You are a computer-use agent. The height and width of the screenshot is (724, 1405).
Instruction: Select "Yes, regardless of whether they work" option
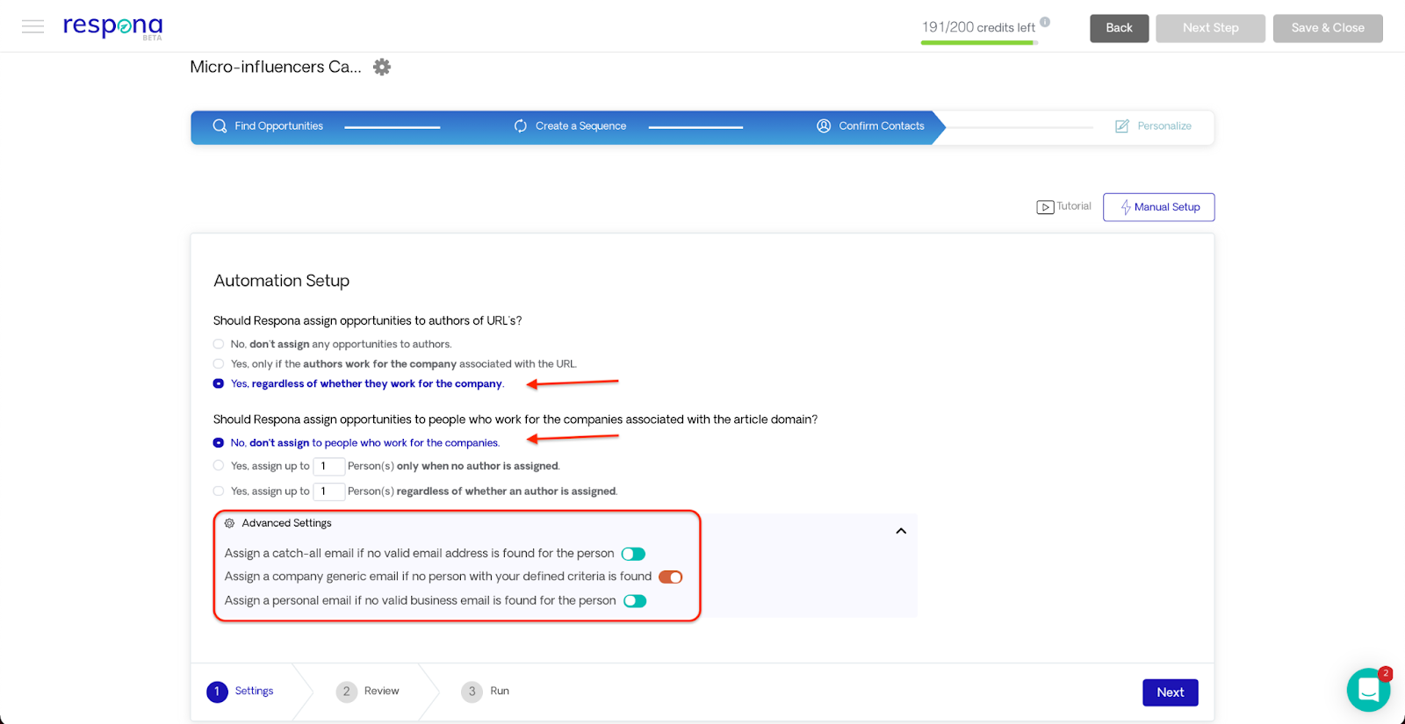pos(219,384)
